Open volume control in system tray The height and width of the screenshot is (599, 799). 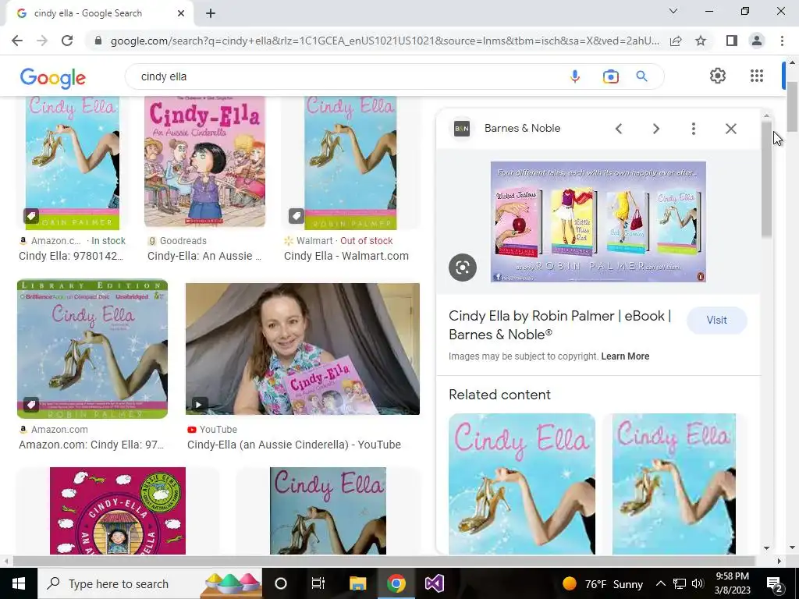pyautogui.click(x=698, y=583)
